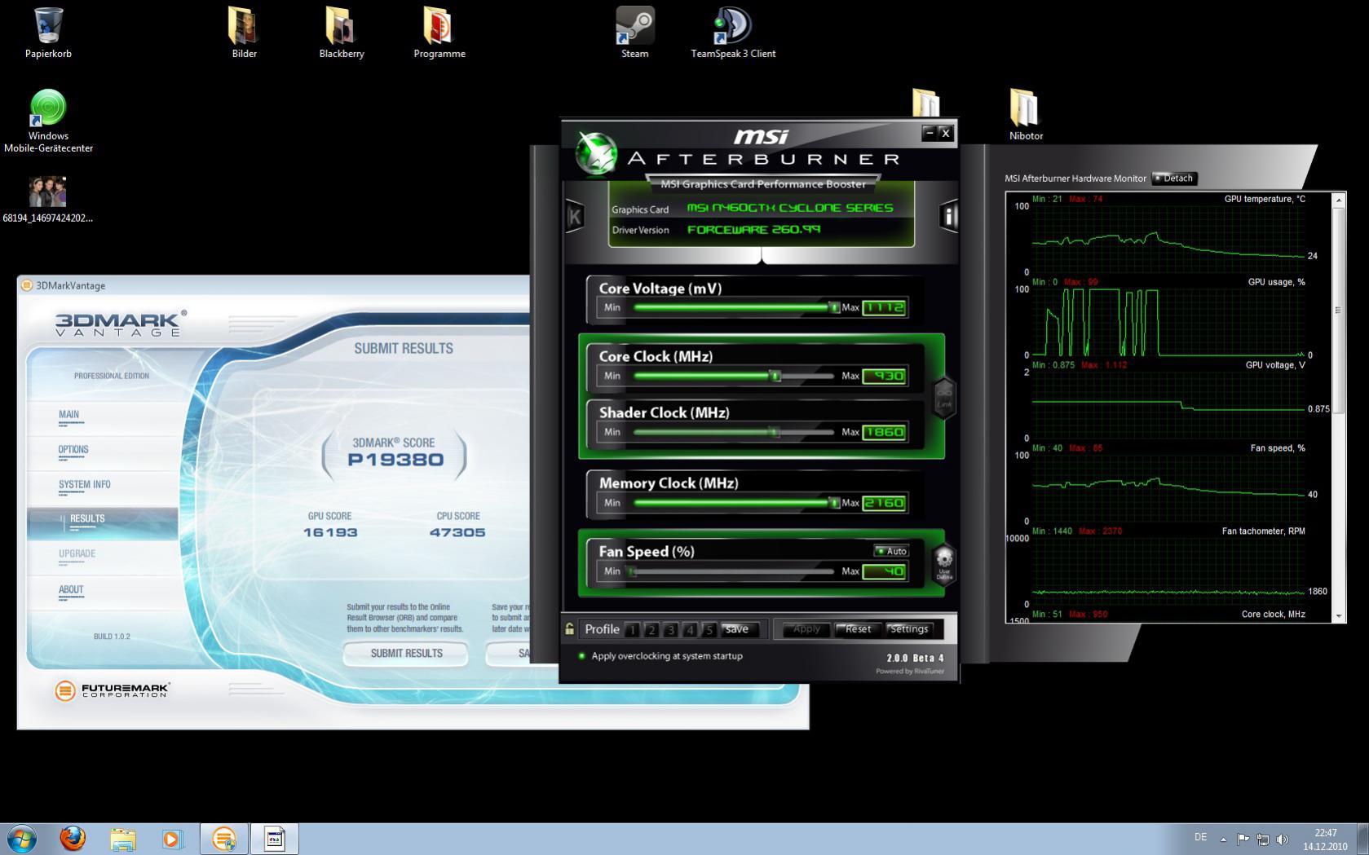Click the volume speaker tray icon

pos(1283,839)
